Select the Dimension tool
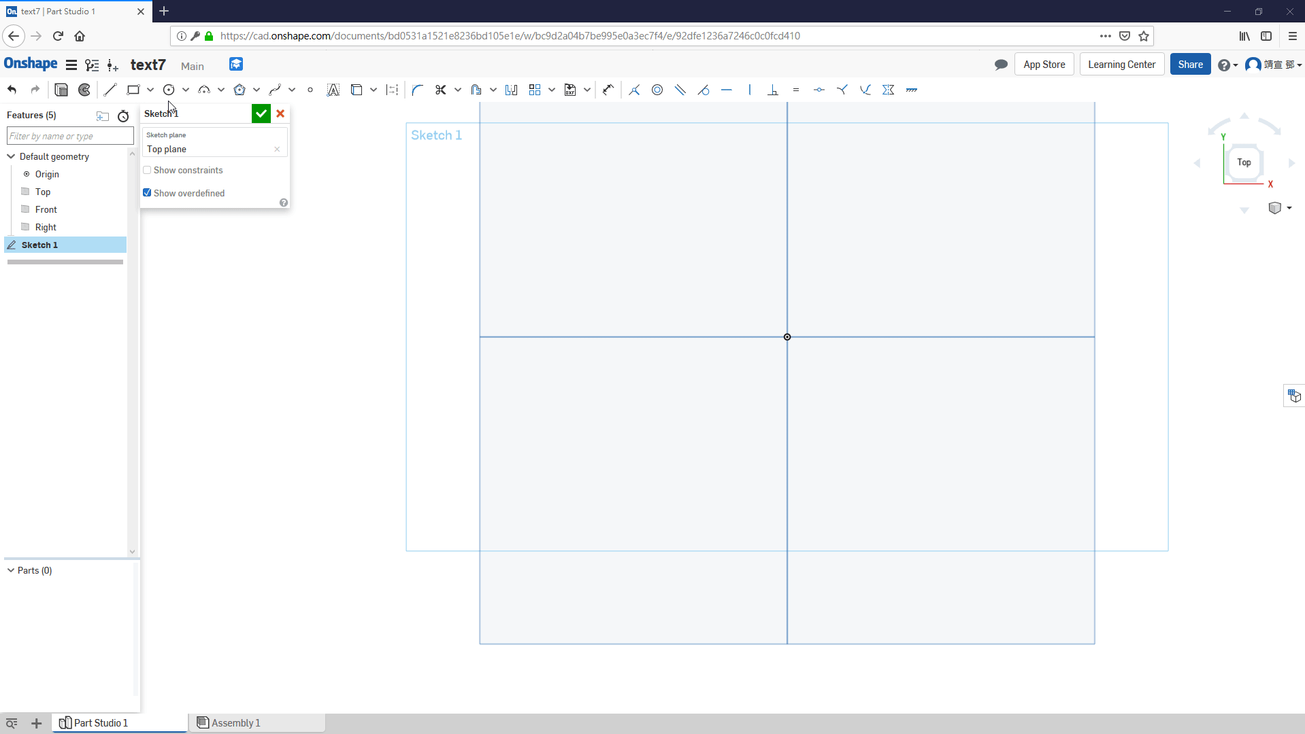The width and height of the screenshot is (1305, 734). point(608,90)
